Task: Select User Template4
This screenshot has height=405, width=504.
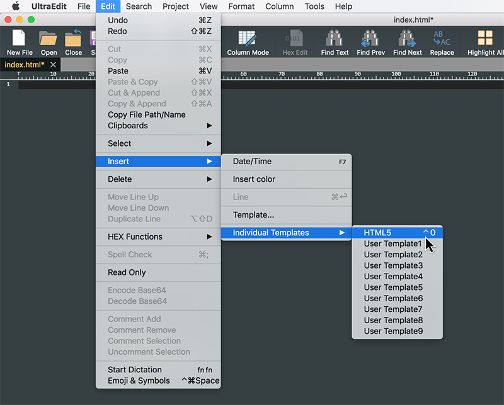Action: (398, 276)
